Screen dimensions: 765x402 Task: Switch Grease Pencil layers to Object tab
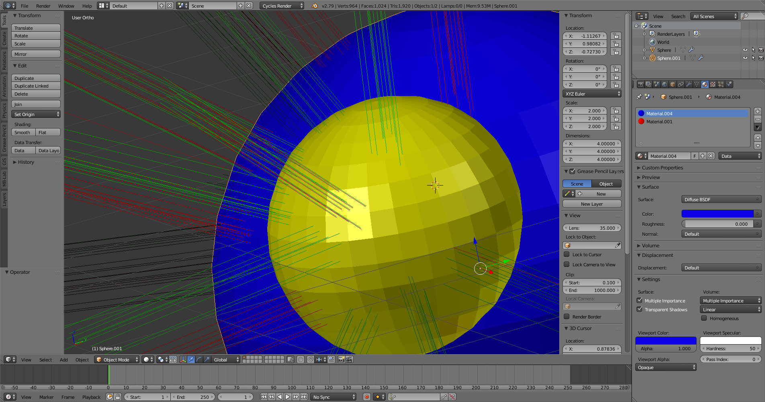point(606,184)
